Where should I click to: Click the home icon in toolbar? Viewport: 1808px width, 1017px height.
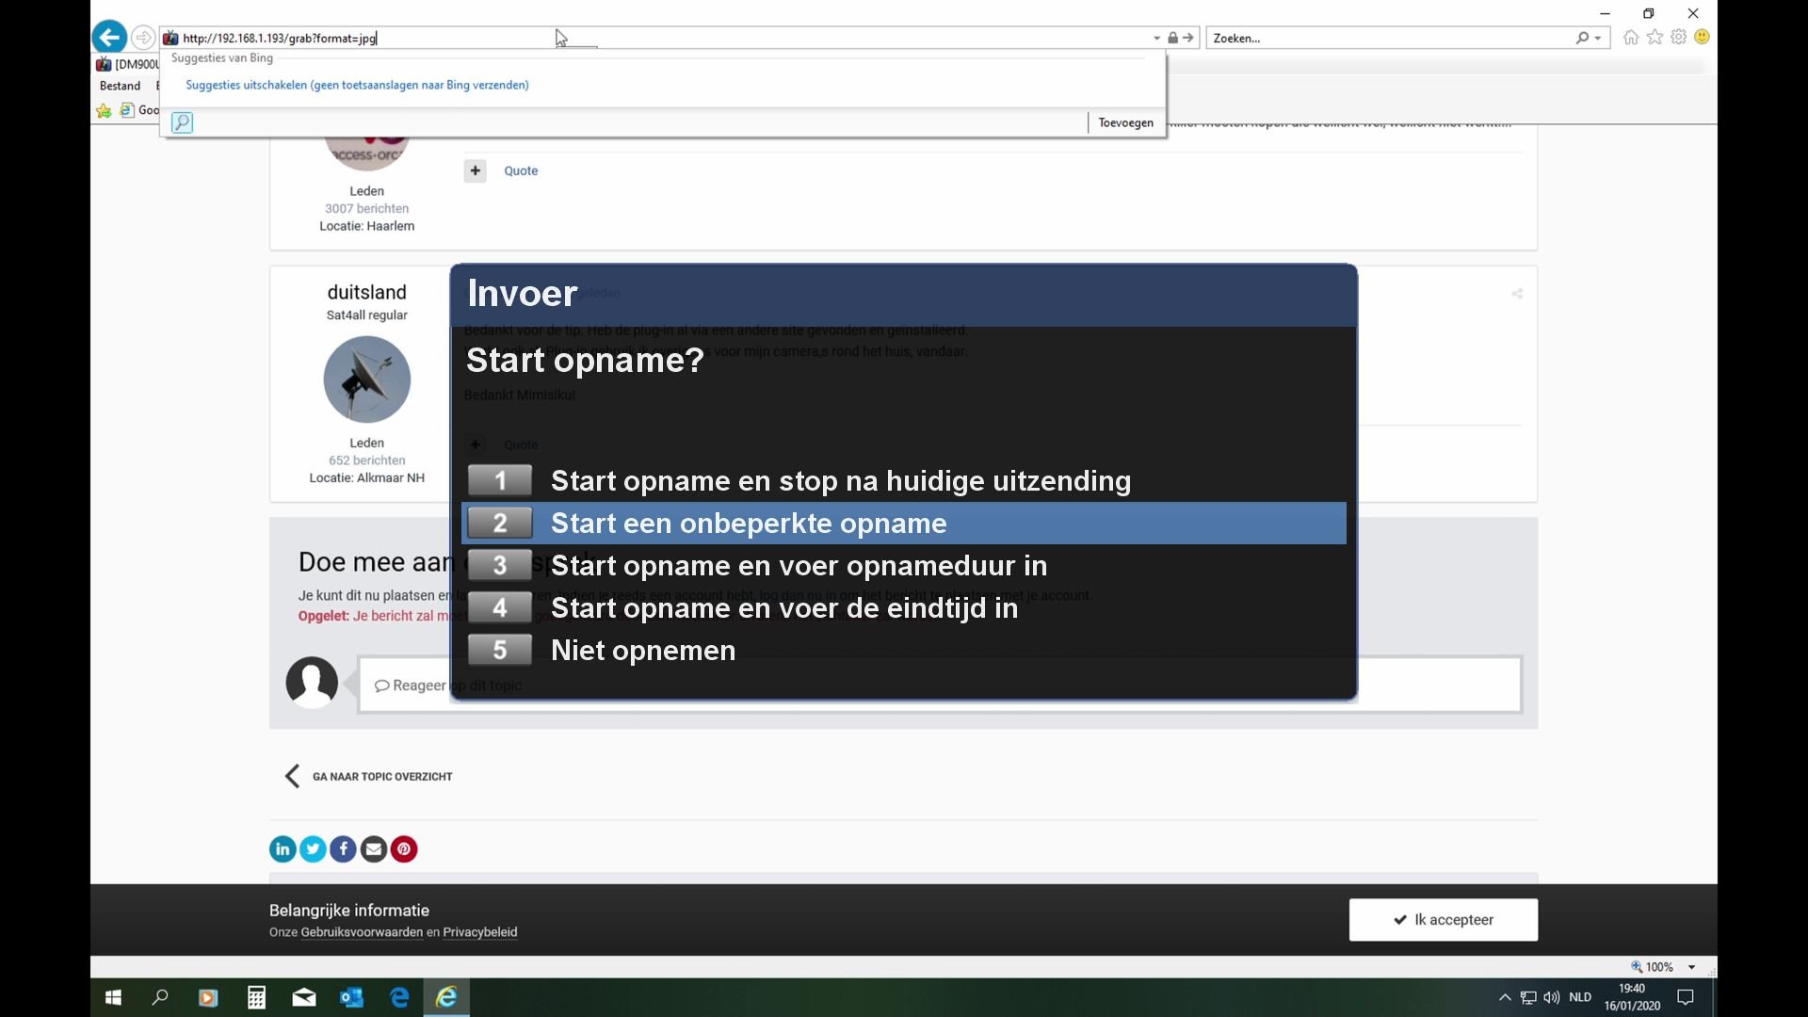pos(1631,38)
